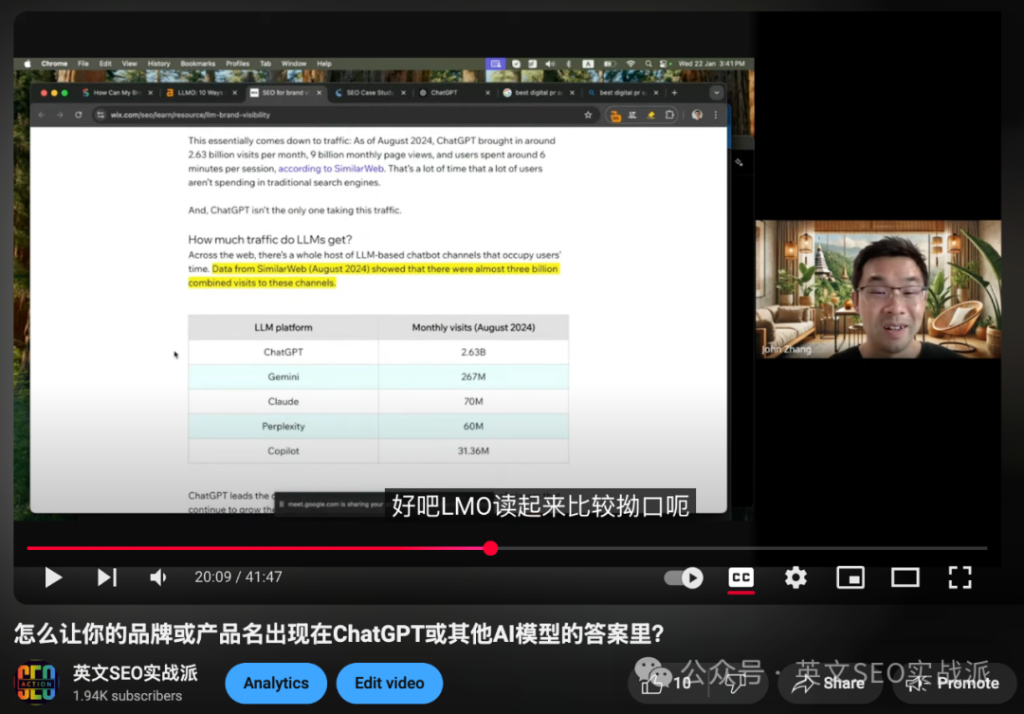Open the Bookmarks menu in recorded Chrome
The image size is (1024, 714).
[198, 64]
